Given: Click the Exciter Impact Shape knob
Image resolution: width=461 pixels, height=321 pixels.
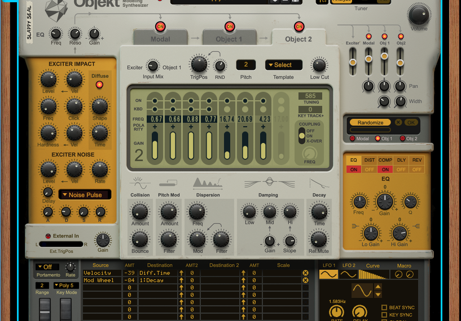Looking at the screenshot, I should [100, 106].
